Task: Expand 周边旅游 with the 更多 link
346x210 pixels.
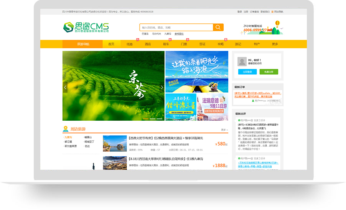Action: pyautogui.click(x=224, y=130)
